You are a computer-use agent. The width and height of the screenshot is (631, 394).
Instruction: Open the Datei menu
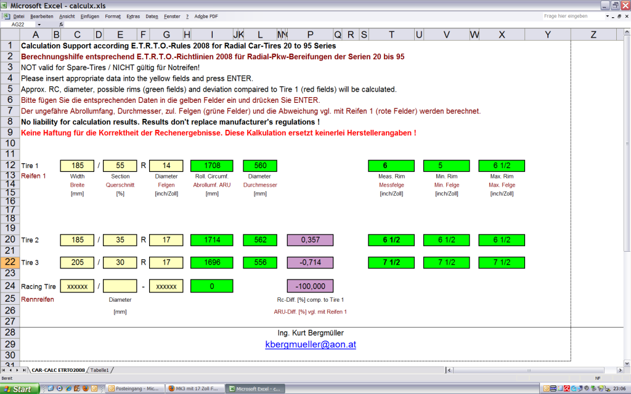pyautogui.click(x=18, y=16)
